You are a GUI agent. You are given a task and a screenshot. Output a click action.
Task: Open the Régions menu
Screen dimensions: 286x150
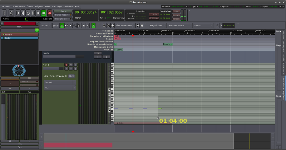click(39, 6)
